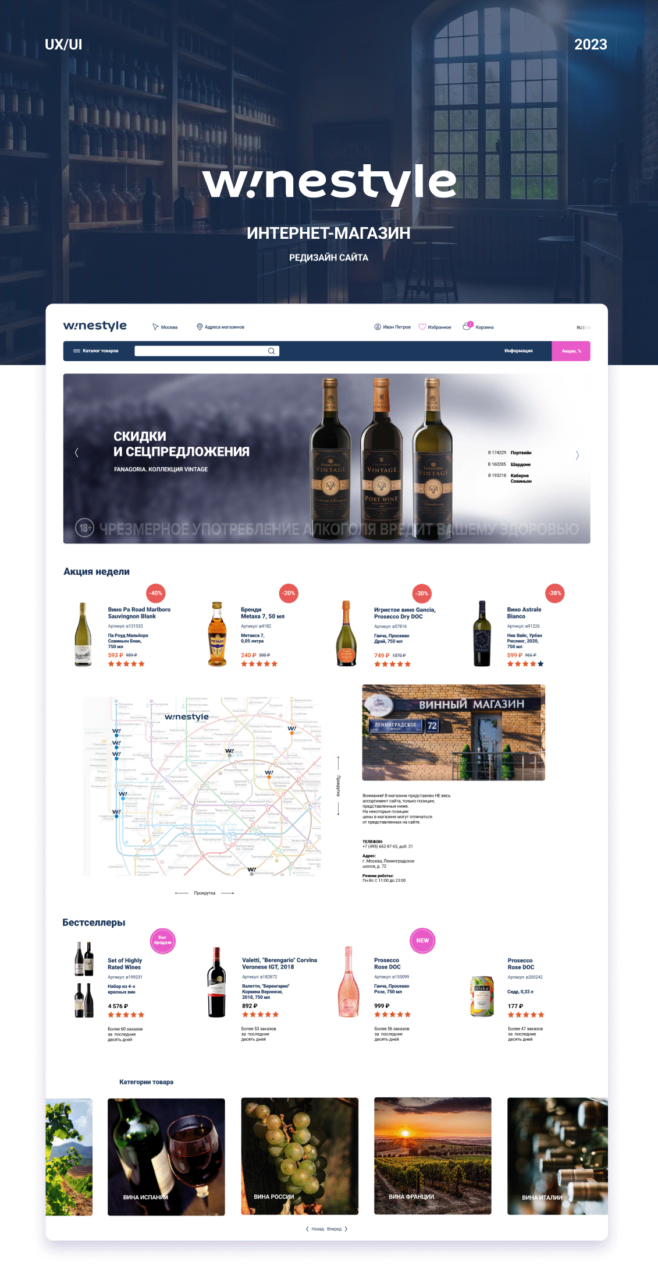Open the Избранное link text
The height and width of the screenshot is (1286, 658).
[439, 327]
